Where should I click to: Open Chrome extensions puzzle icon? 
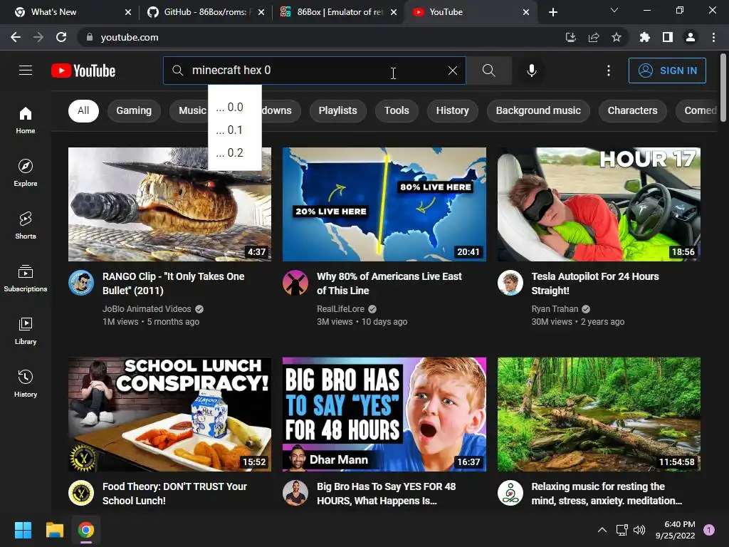(x=644, y=37)
